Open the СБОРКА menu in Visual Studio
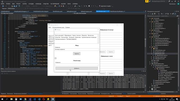 coord(24,4)
